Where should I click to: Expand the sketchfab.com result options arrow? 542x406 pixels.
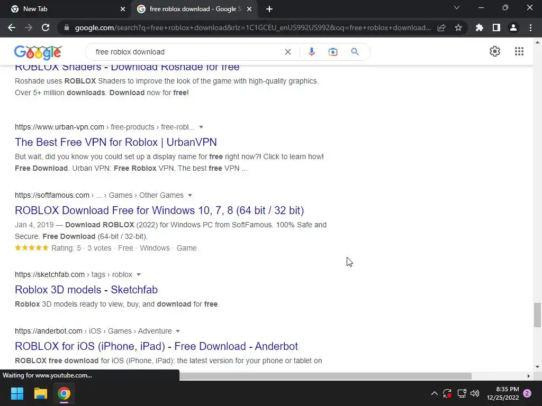coord(139,274)
